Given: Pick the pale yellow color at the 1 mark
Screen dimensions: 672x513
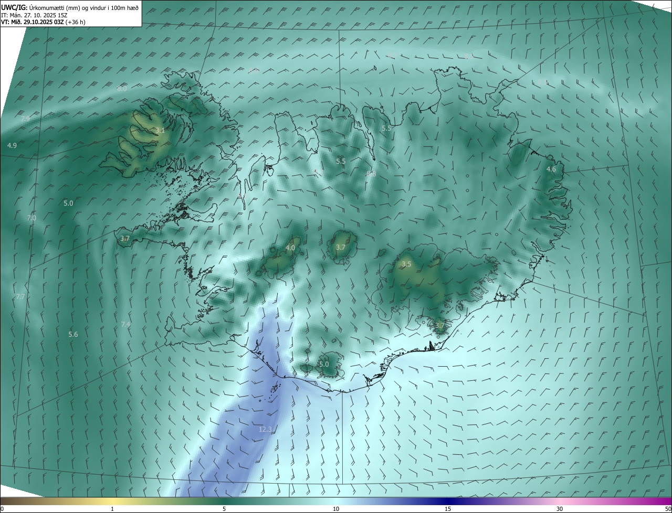Looking at the screenshot, I should tap(112, 501).
